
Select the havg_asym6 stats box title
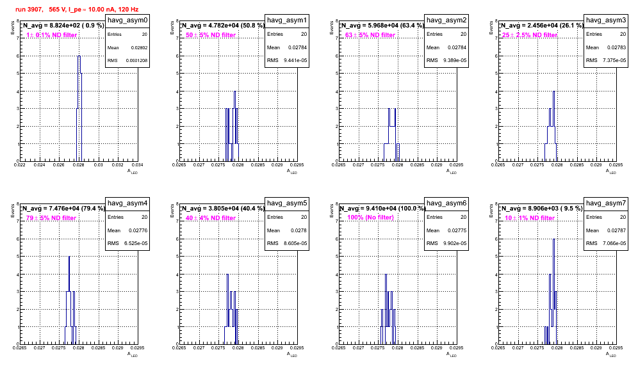[446, 203]
